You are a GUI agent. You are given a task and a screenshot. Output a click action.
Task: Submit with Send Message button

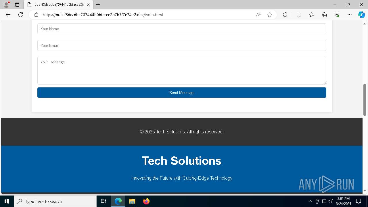pyautogui.click(x=182, y=93)
